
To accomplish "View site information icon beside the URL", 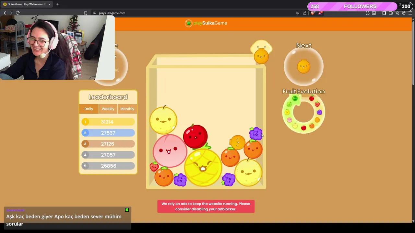I will click(x=94, y=13).
